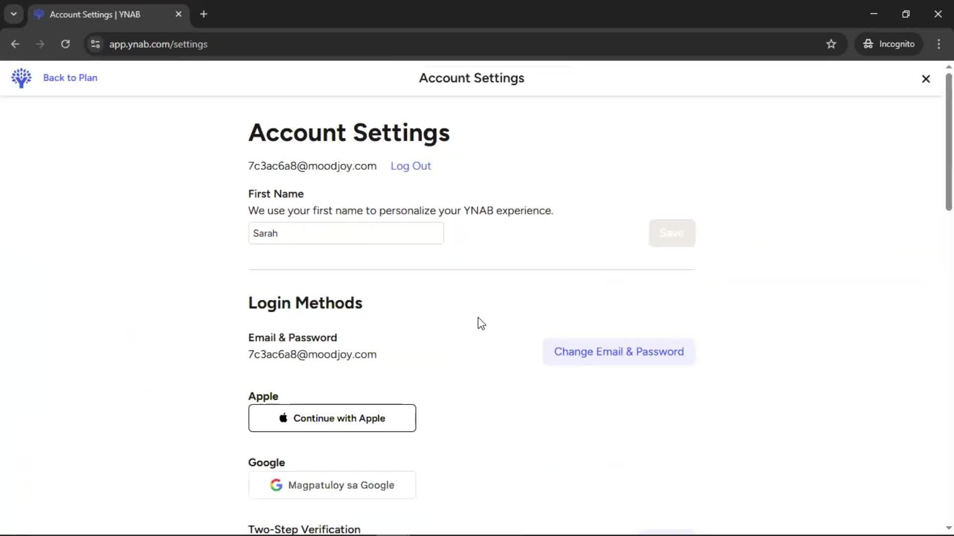Click Continue with Apple button

[332, 418]
